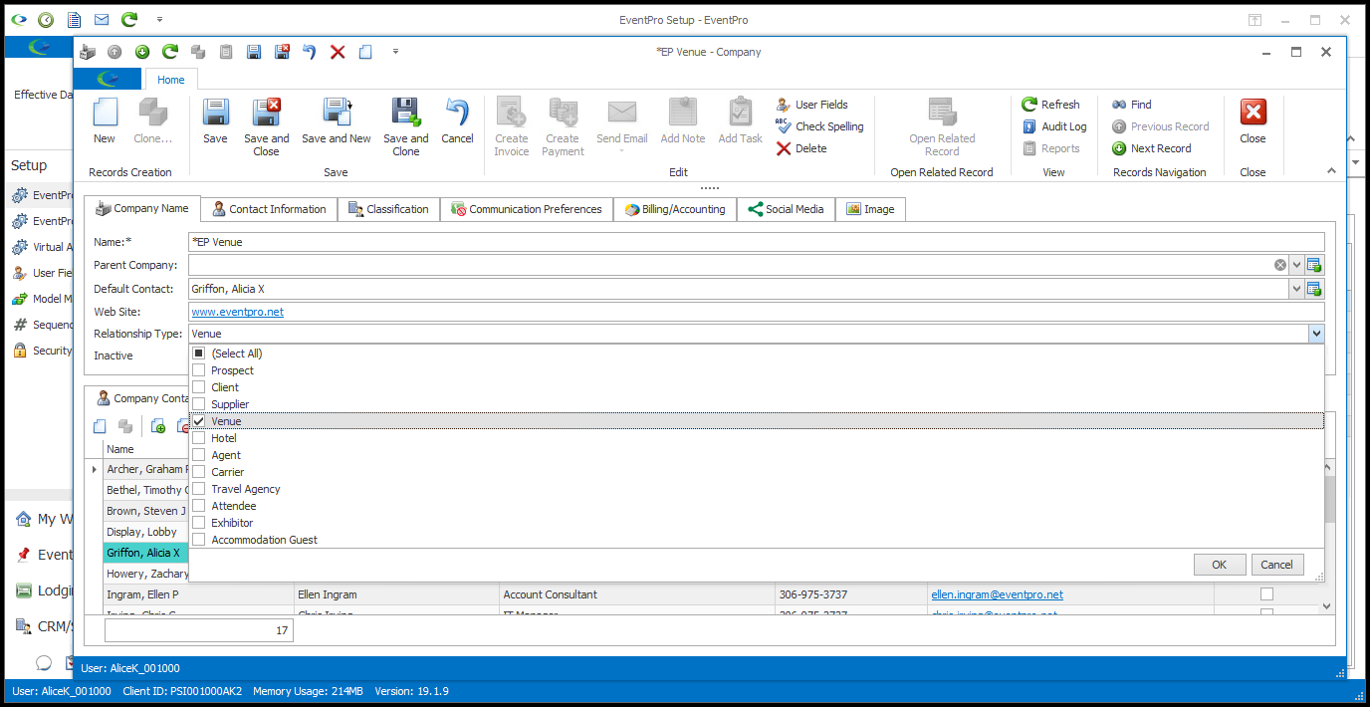
Task: Check the Prospect relationship type
Action: click(x=199, y=370)
